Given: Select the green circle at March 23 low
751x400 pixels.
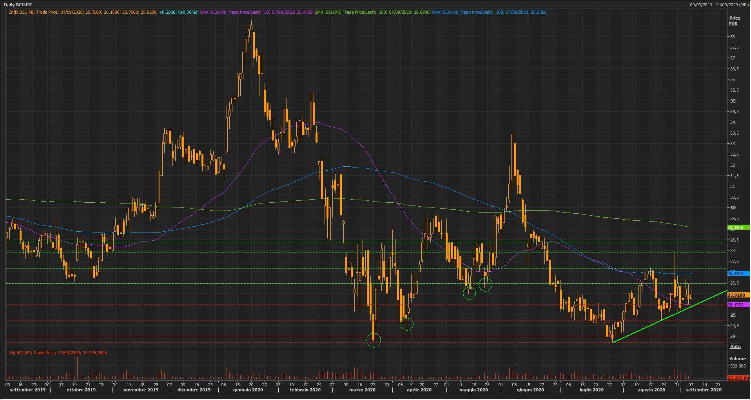Looking at the screenshot, I should tap(374, 340).
